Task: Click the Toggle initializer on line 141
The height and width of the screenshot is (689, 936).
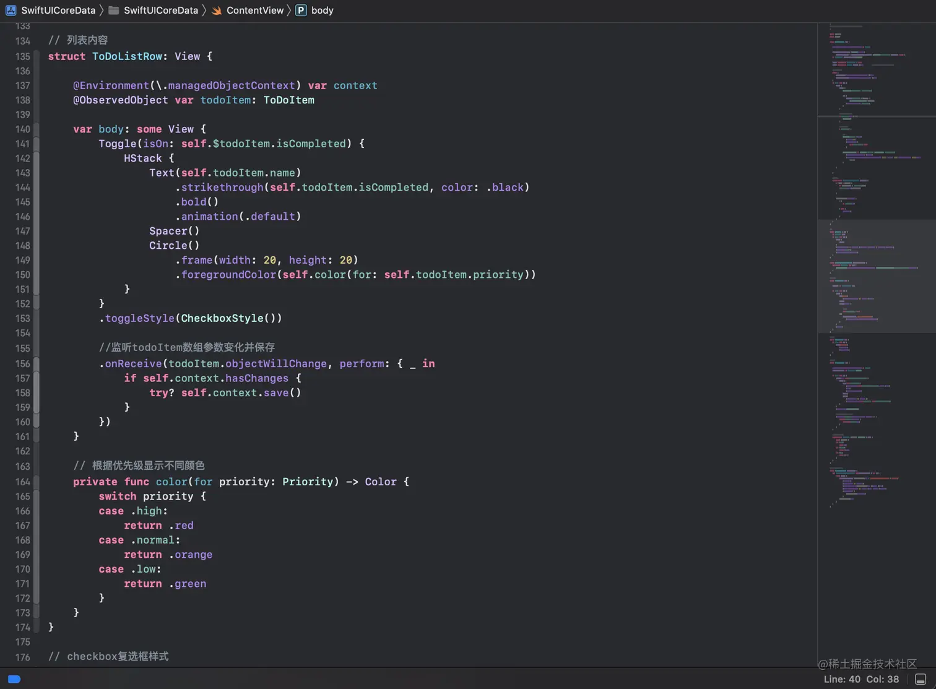Action: (118, 144)
